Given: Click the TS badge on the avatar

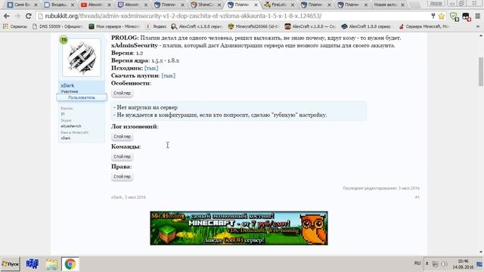Looking at the screenshot, I should click(64, 40).
